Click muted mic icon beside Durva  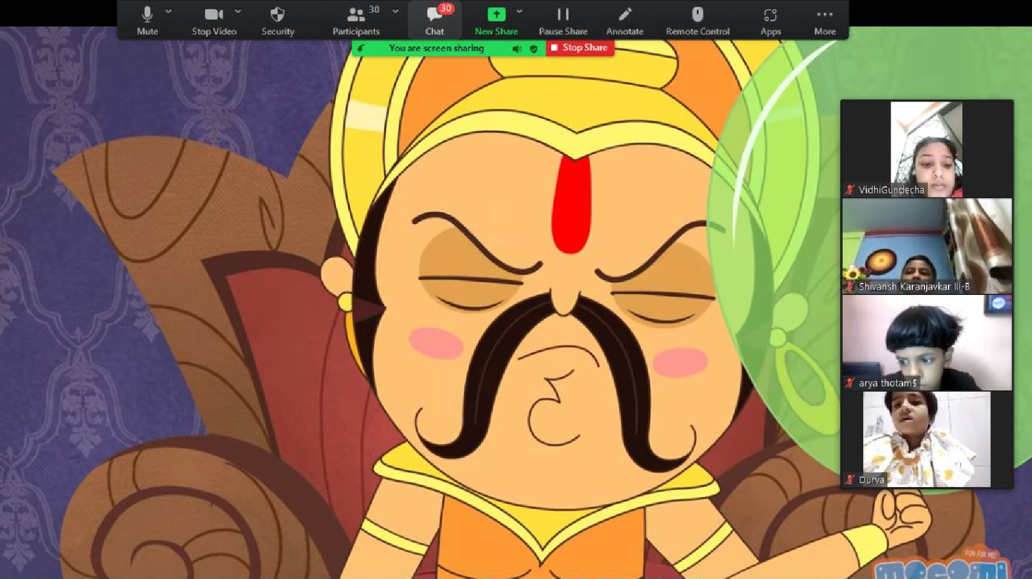pyautogui.click(x=850, y=480)
